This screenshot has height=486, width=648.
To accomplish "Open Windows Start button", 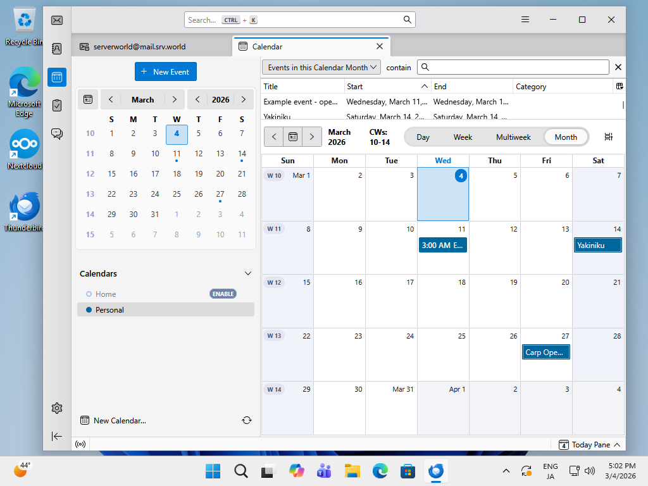I will [x=213, y=471].
